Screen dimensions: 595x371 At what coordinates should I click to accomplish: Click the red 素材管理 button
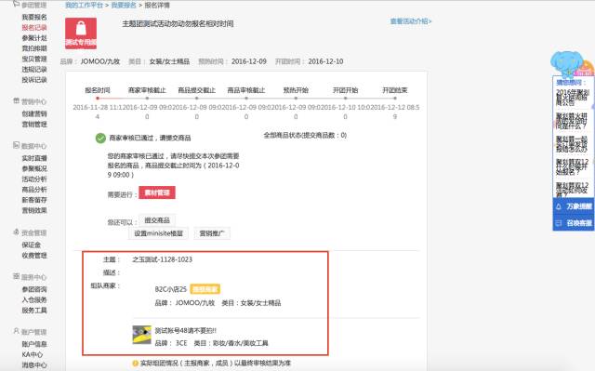pyautogui.click(x=157, y=192)
